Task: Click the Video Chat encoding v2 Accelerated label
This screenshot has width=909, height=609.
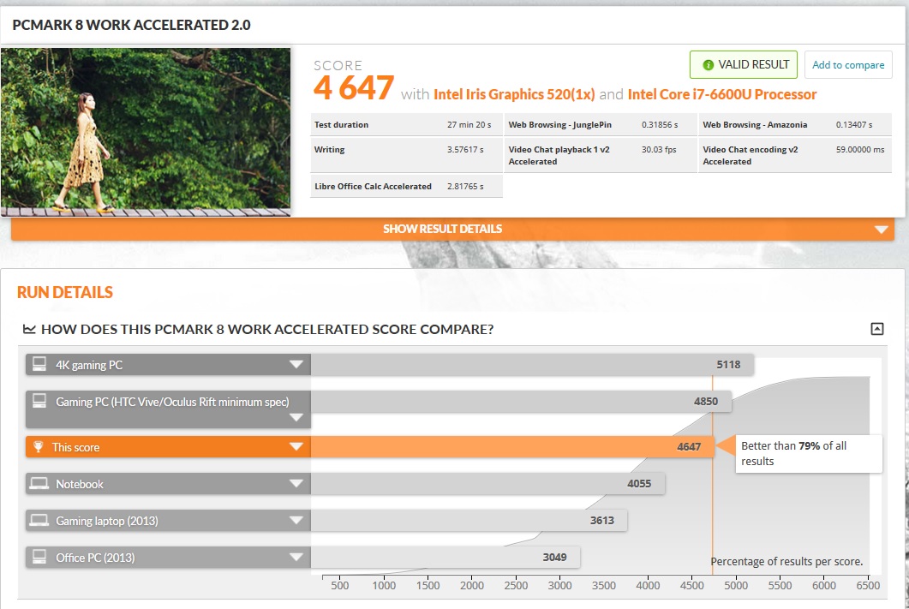Action: tap(751, 155)
